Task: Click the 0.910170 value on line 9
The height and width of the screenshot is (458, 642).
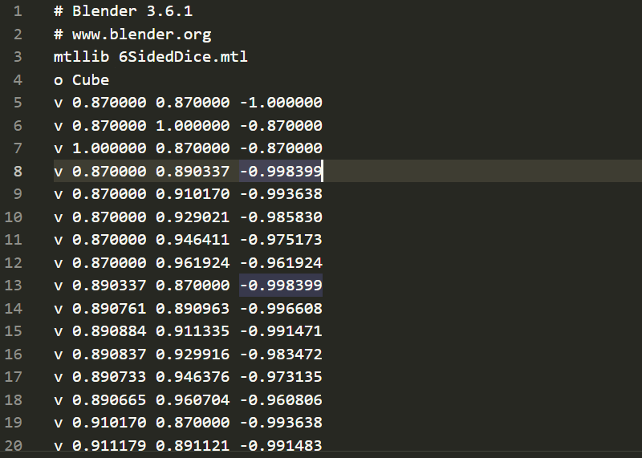Action: tap(192, 193)
